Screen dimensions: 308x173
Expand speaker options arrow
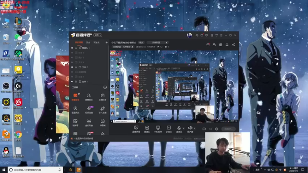pyautogui.click(x=195, y=128)
